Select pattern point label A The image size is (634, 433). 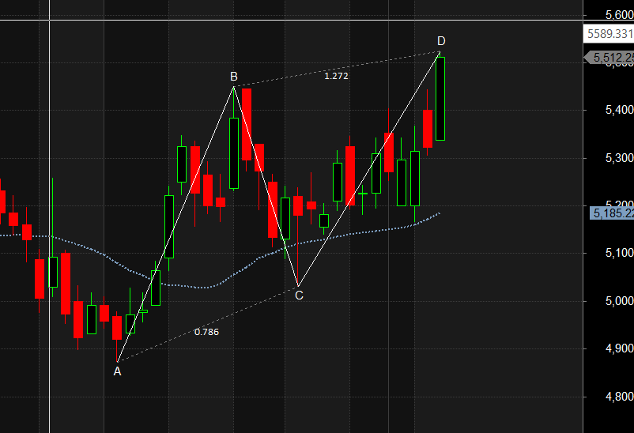click(x=117, y=371)
